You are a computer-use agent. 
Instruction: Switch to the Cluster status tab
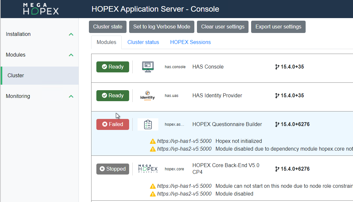[143, 42]
